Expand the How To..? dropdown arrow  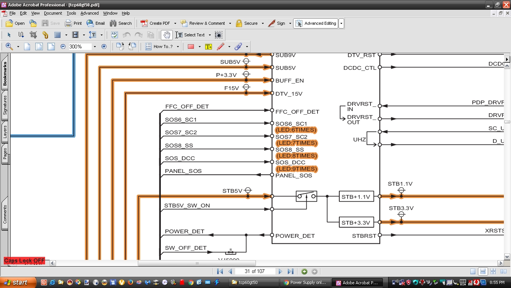click(x=178, y=46)
